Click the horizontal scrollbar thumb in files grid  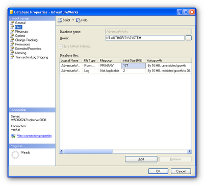point(88,151)
